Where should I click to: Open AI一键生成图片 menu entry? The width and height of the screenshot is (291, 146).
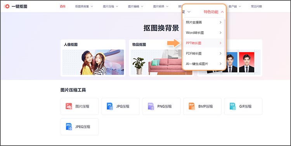tap(204, 64)
